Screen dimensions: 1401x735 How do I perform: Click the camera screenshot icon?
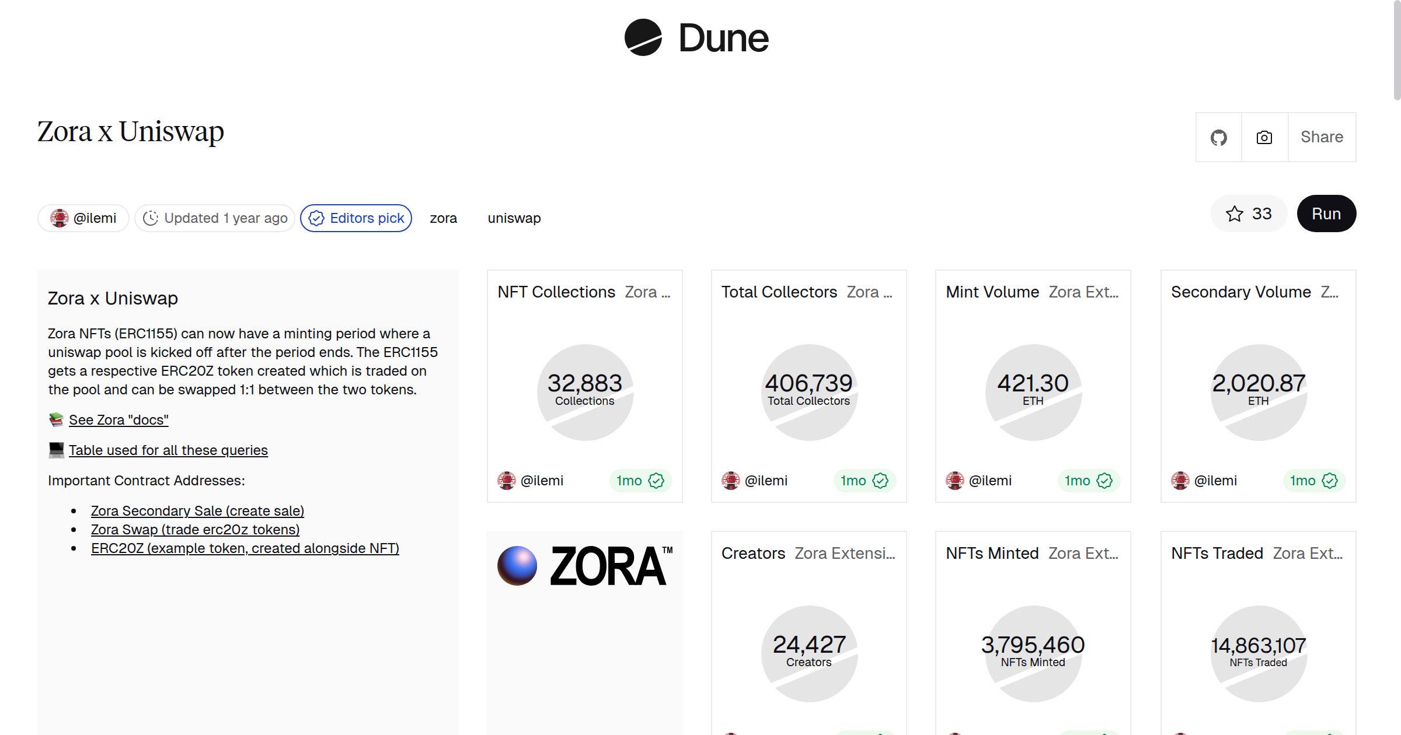[x=1264, y=138]
